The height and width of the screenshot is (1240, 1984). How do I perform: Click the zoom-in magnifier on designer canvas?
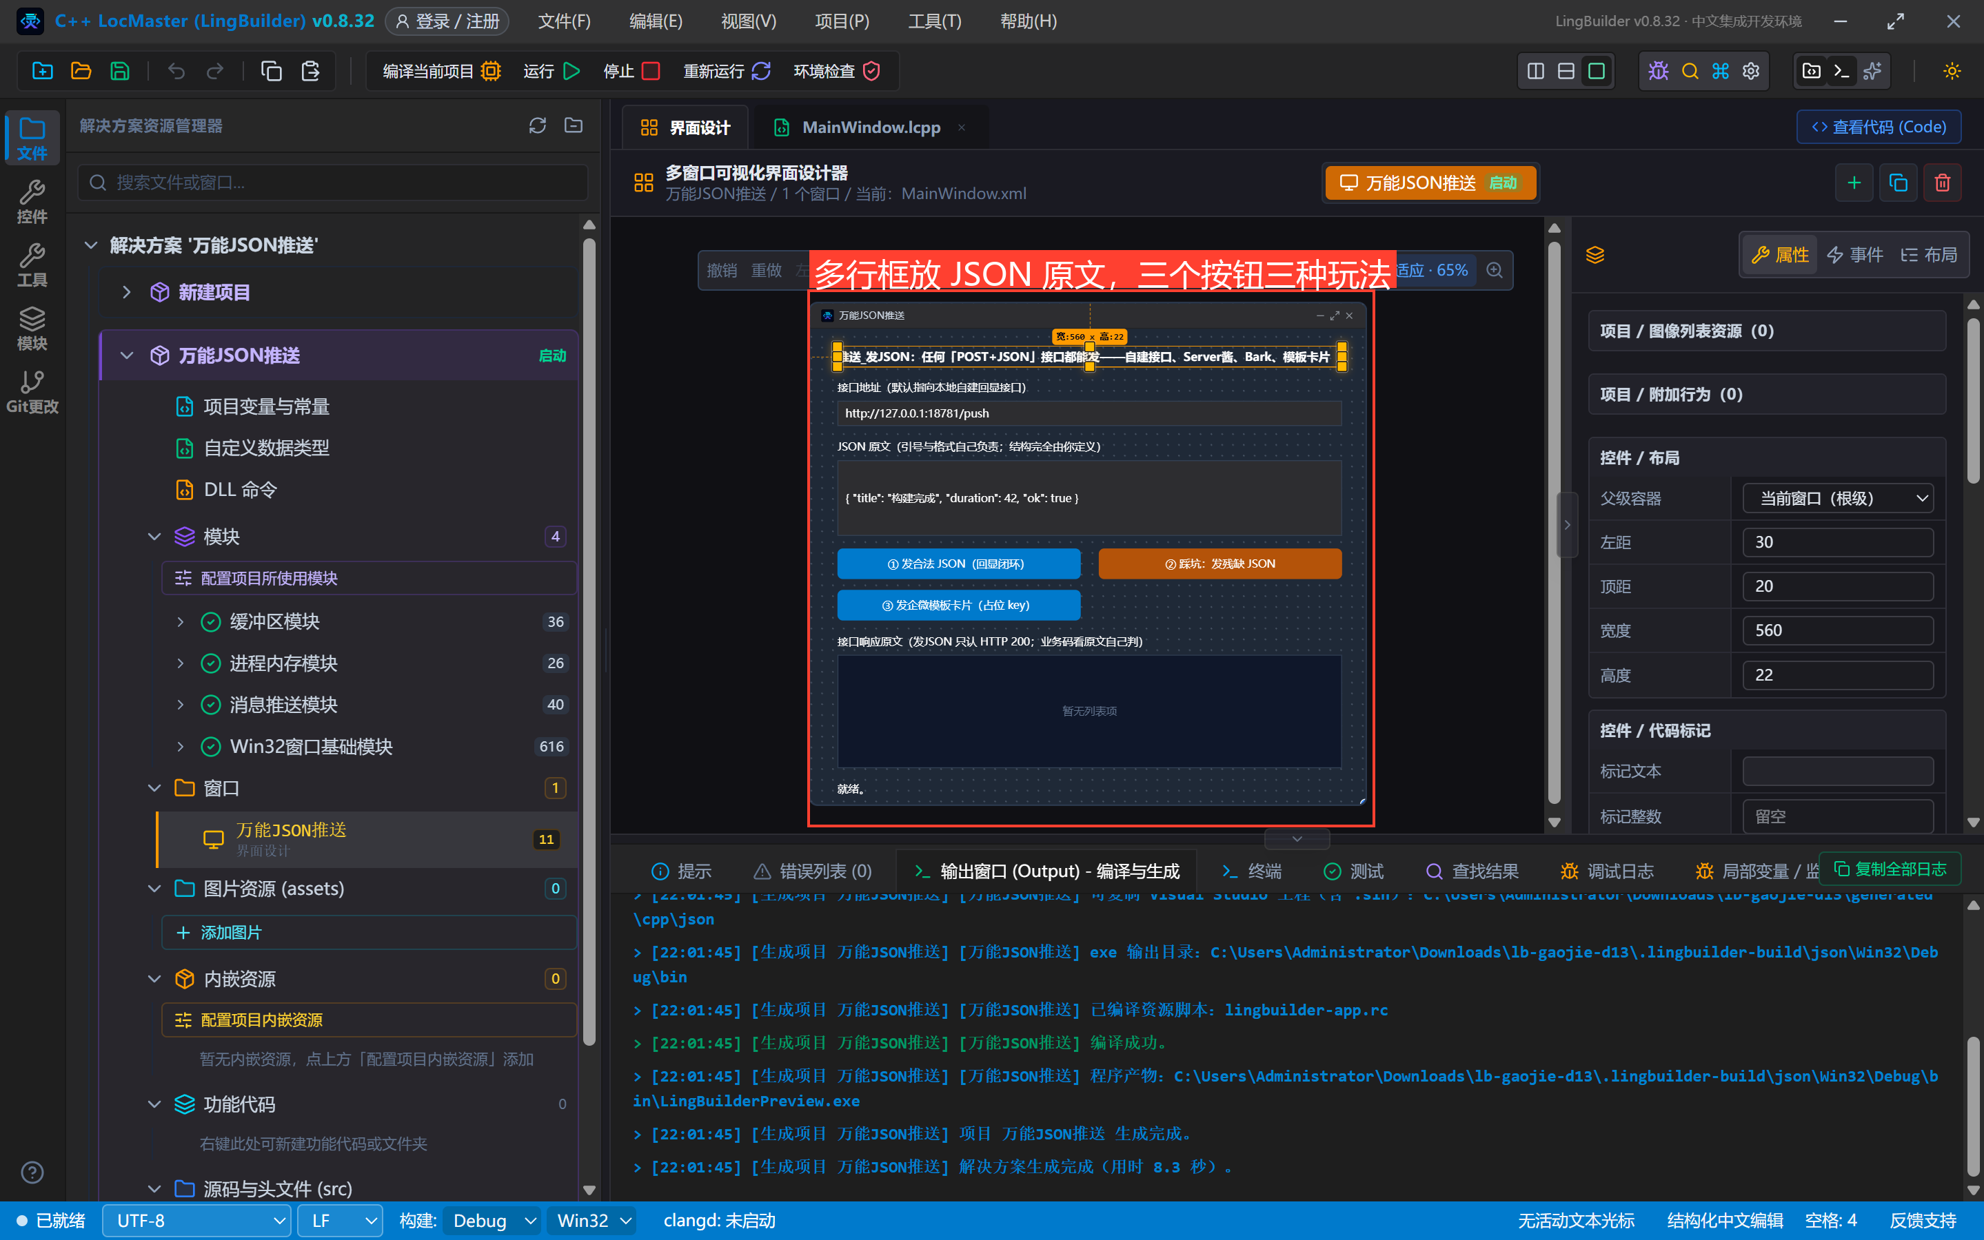tap(1495, 271)
